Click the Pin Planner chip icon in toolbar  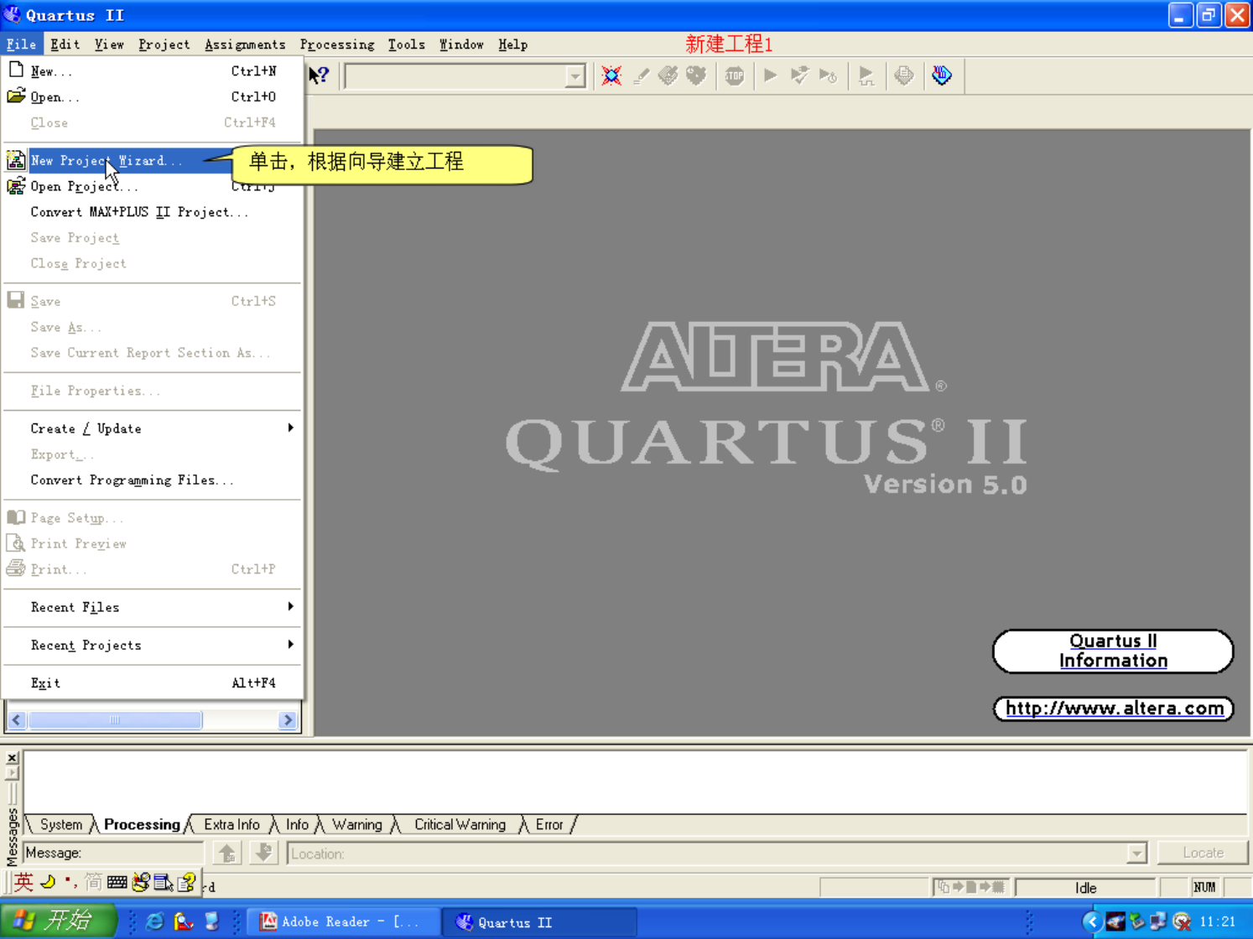tap(668, 75)
